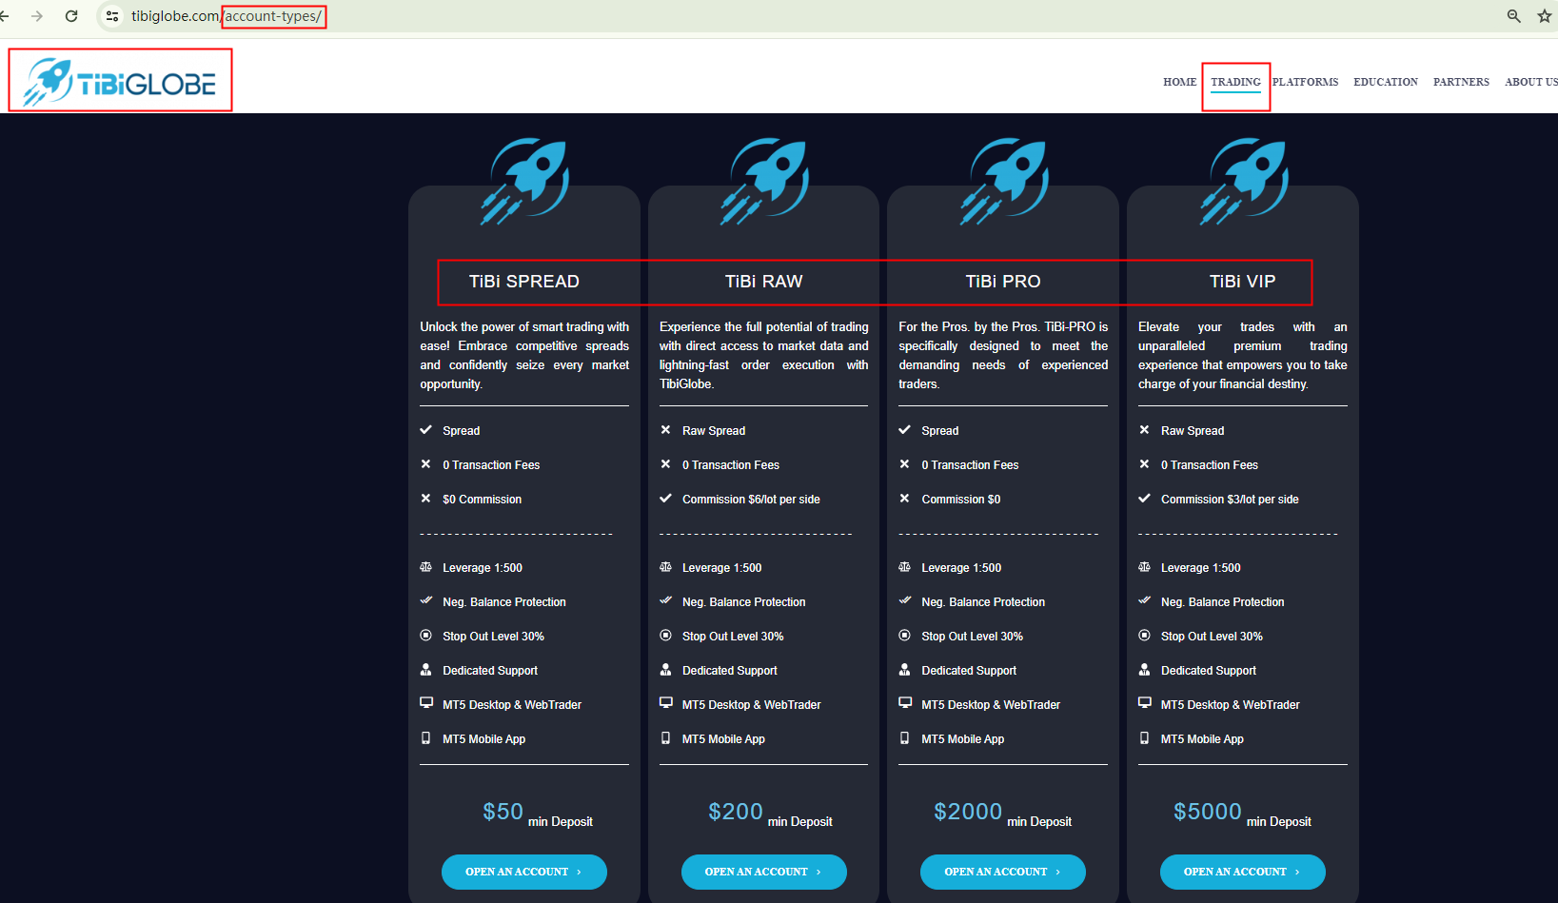Open an account for TiBi PRO
1558x903 pixels.
(1003, 872)
